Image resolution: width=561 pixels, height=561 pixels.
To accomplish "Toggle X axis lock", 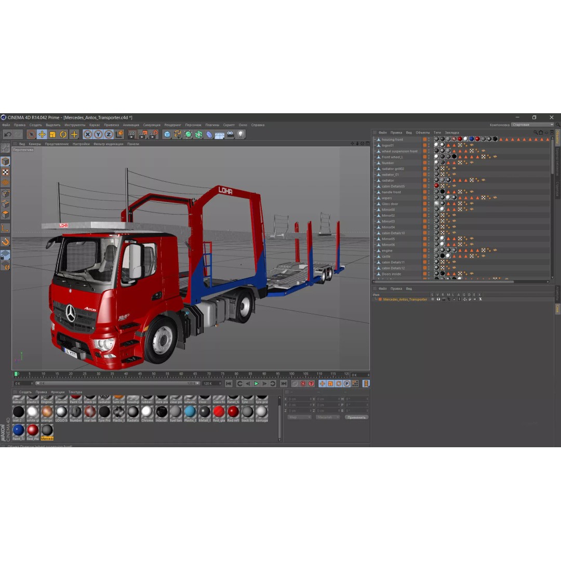I will pos(88,135).
